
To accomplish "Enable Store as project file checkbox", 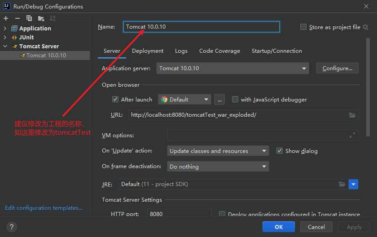I will coord(303,27).
